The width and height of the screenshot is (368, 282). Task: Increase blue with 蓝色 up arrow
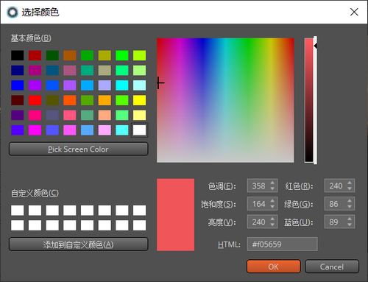[x=350, y=219]
